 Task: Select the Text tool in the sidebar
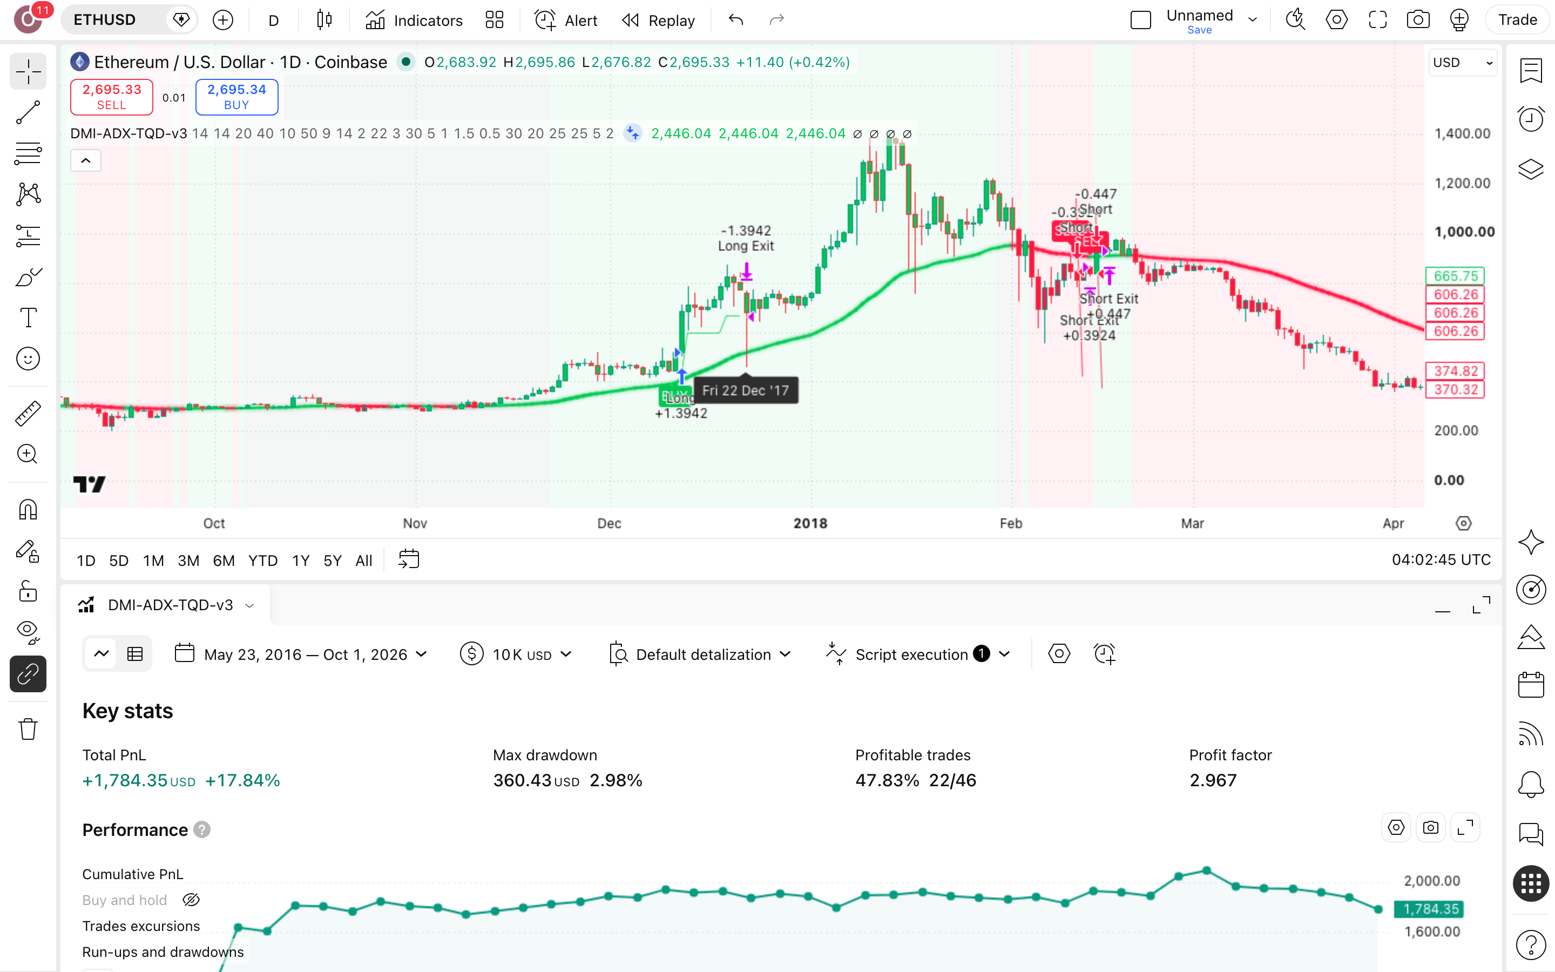pyautogui.click(x=28, y=318)
